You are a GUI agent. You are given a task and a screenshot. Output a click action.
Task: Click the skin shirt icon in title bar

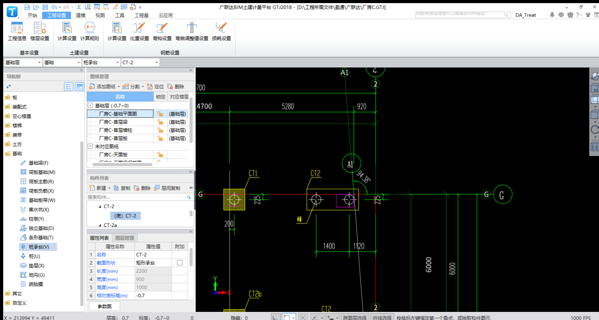point(588,15)
